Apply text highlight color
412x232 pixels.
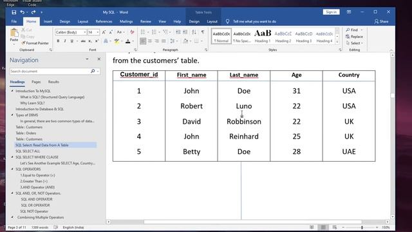coord(117,41)
